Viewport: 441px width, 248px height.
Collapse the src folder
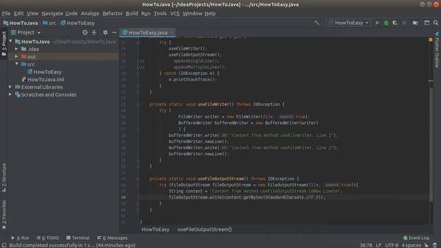[17, 64]
